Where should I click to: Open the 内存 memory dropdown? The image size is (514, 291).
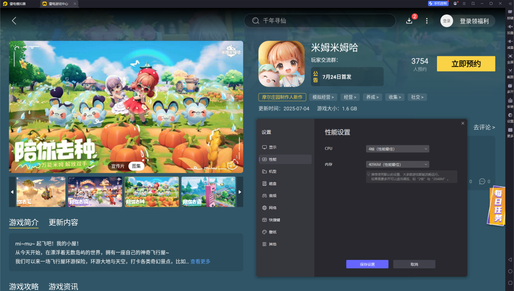pos(397,164)
